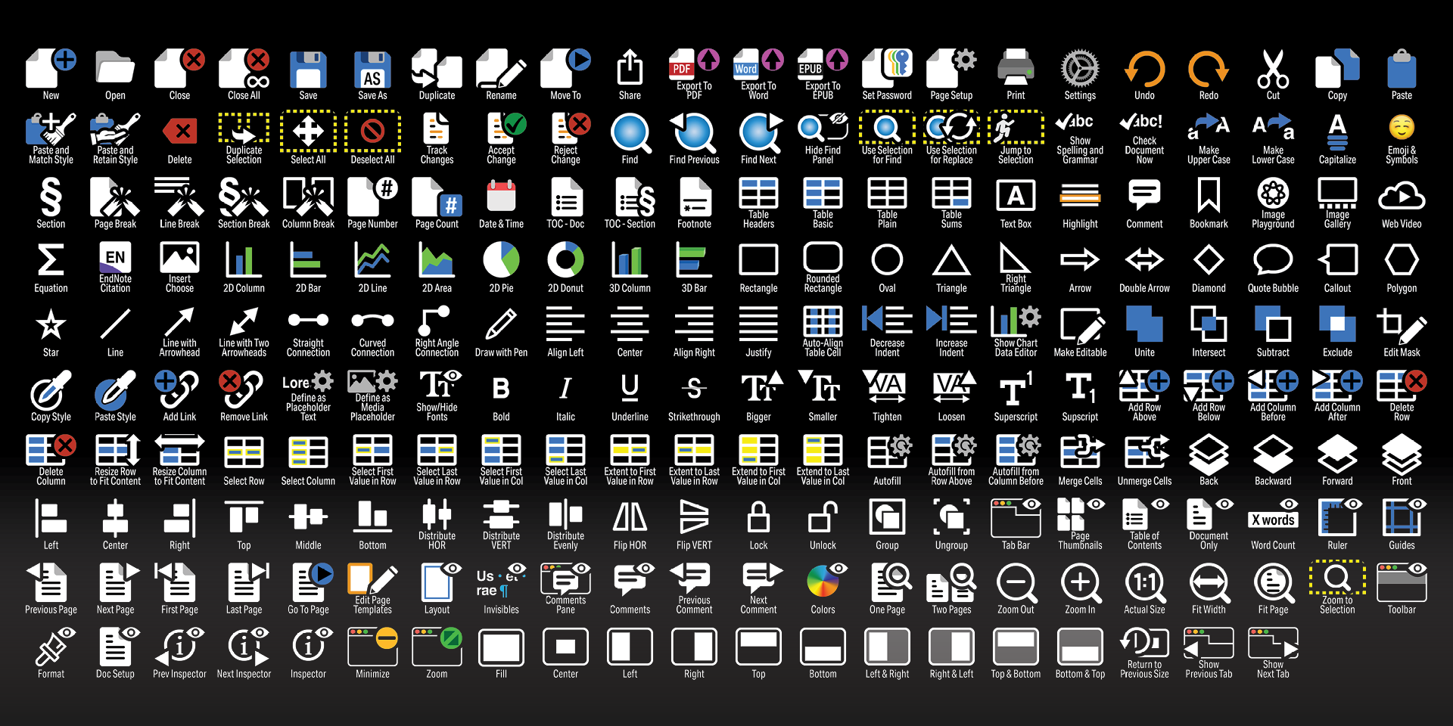This screenshot has width=1453, height=726.
Task: Insert a Page Number icon
Action: coord(372,197)
